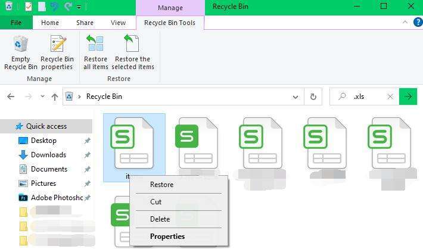This screenshot has height=249, width=423.
Task: Open Help via question mark icon
Action: point(418,22)
